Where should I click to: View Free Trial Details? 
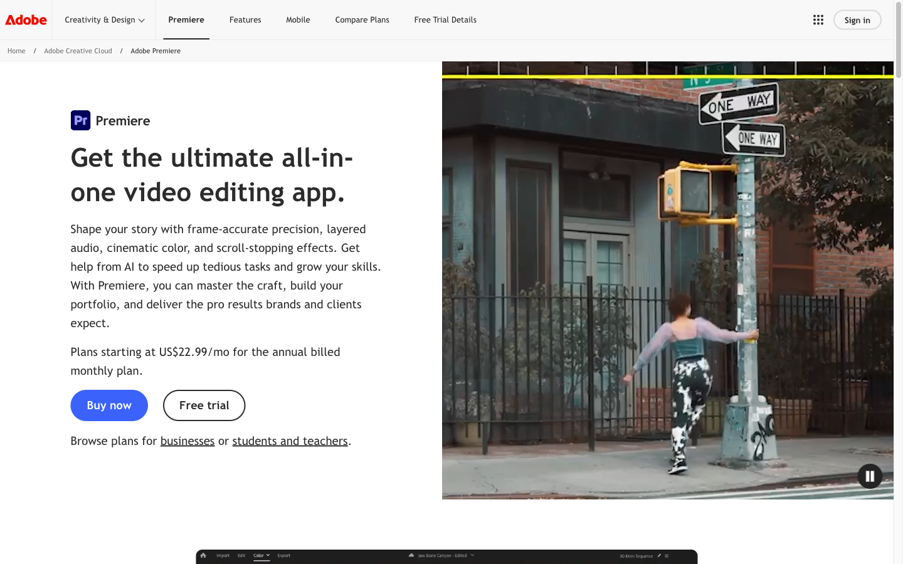pos(445,20)
